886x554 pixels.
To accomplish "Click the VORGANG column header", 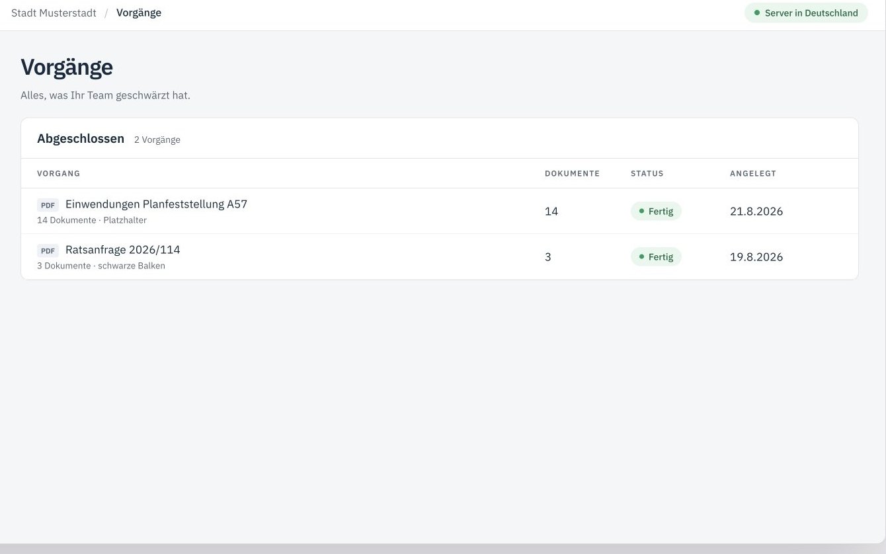I will click(x=59, y=173).
